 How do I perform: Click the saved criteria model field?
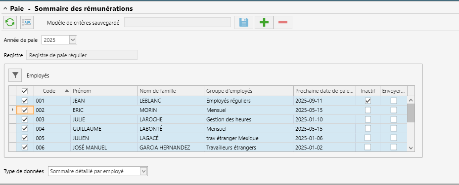178,23
